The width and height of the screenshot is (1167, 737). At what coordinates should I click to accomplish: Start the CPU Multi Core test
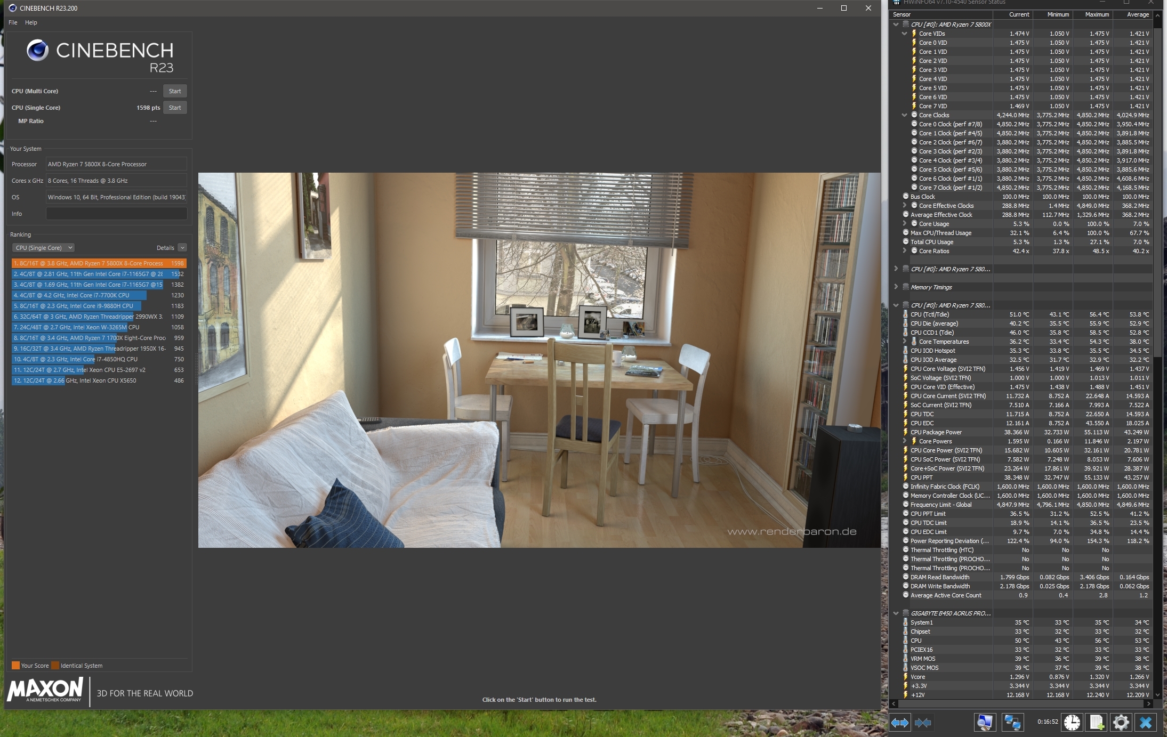click(174, 91)
